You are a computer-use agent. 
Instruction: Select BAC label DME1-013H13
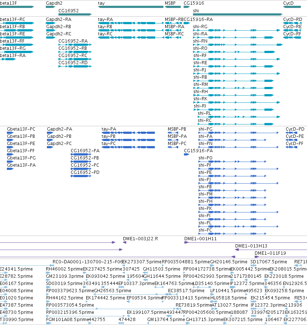click(x=251, y=246)
